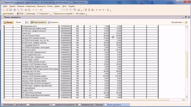Click the Print printer icon in main toolbar
191x107 pixels.
tap(26, 10)
